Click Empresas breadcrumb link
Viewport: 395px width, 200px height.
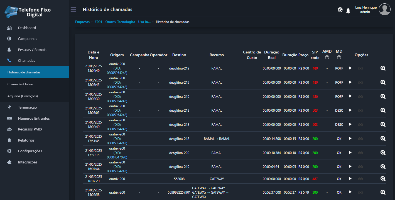tap(82, 22)
